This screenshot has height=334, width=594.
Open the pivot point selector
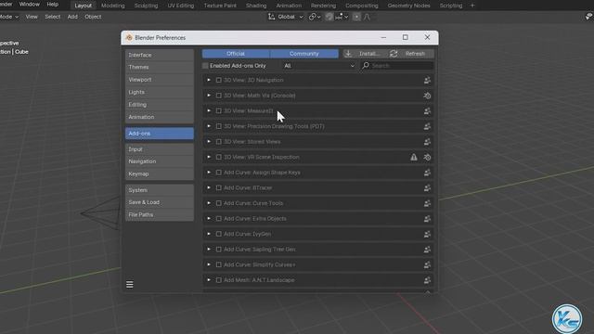[x=315, y=17]
